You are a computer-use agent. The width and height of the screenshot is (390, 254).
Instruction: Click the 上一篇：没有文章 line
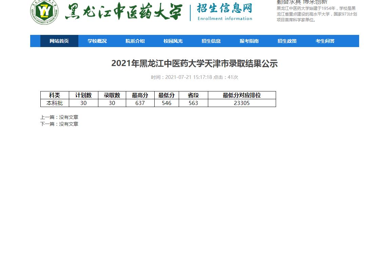(x=59, y=117)
